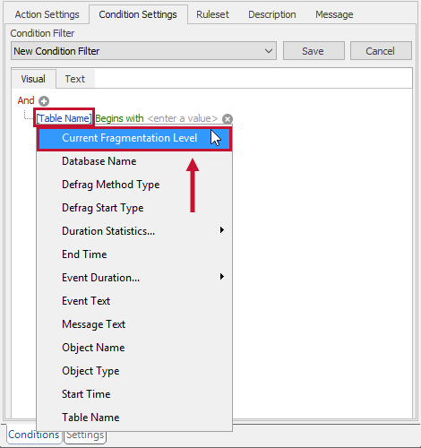
Task: Pick End Time from the field list
Action: pos(134,254)
